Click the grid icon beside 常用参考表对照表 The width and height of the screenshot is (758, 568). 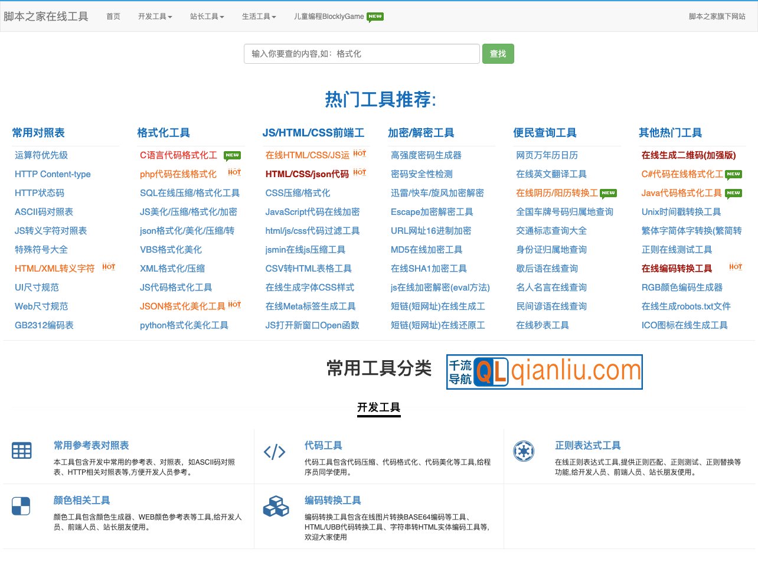(22, 451)
